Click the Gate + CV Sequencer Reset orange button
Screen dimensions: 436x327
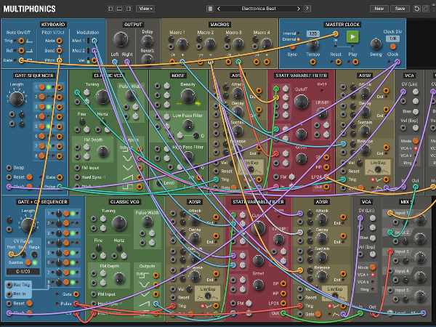click(30, 303)
